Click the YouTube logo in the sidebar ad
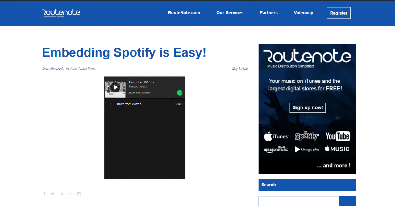The image size is (395, 210). tap(337, 136)
